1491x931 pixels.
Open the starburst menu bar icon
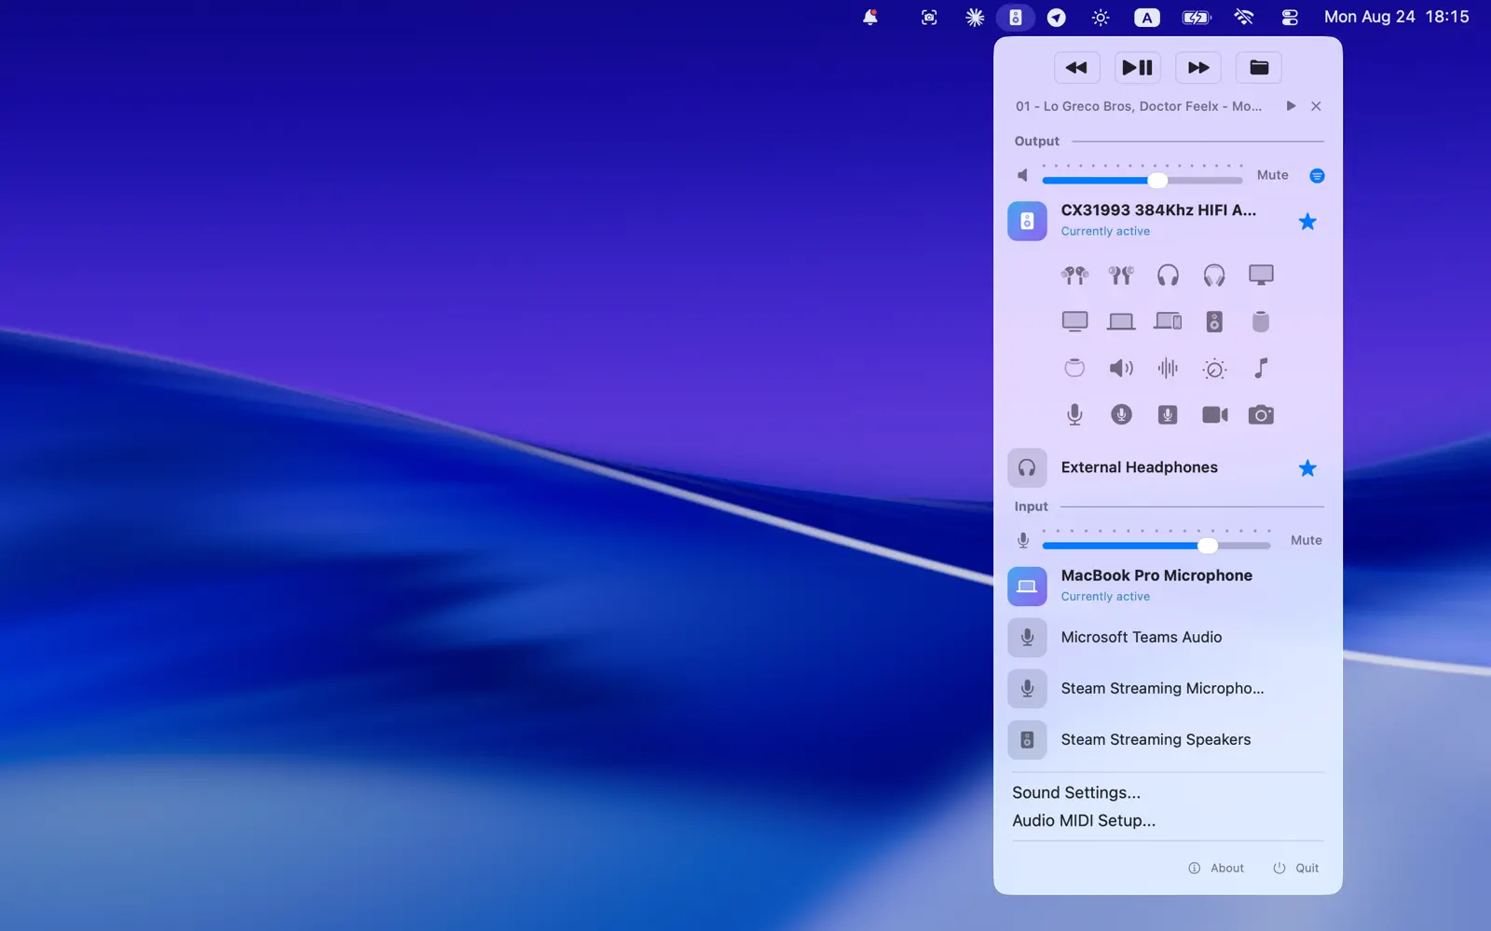tap(975, 17)
